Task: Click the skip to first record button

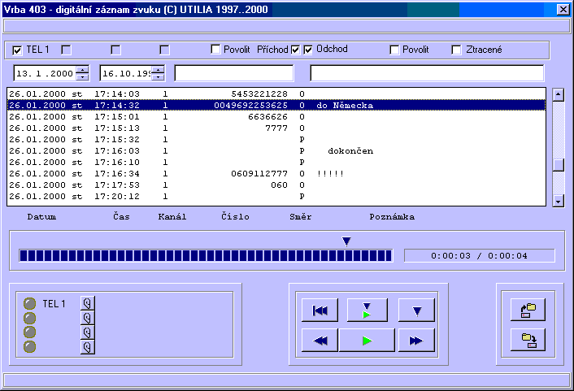Action: [x=320, y=311]
